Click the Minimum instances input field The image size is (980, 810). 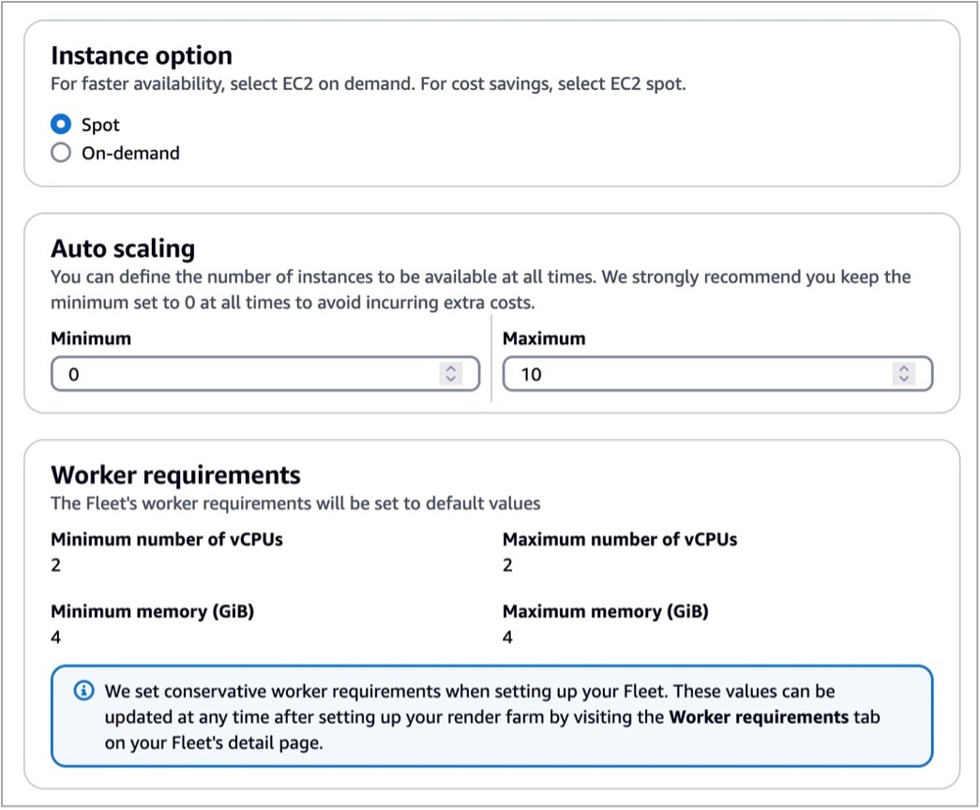point(265,374)
